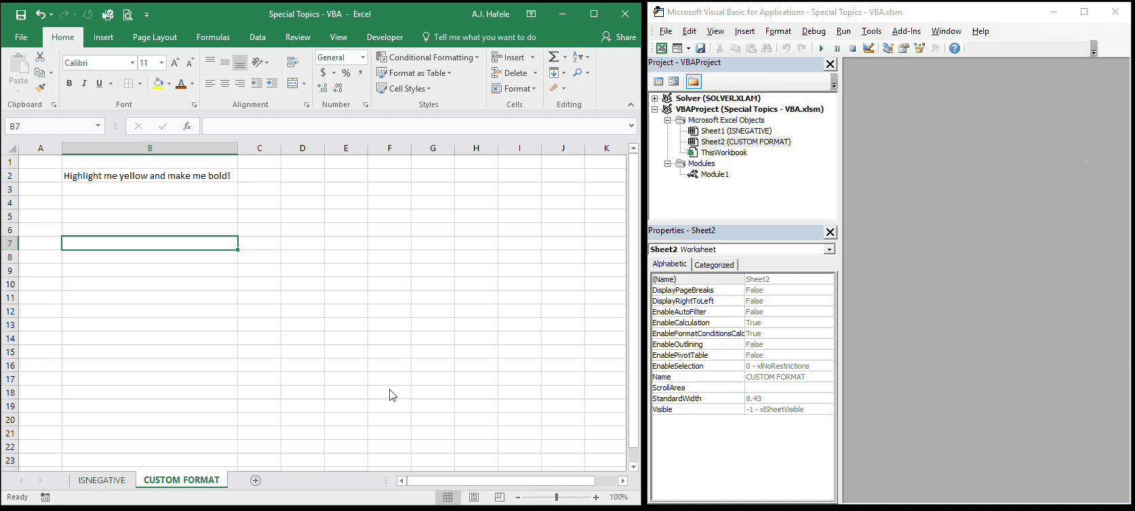Switch to Page Layout view in status bar
Image resolution: width=1135 pixels, height=511 pixels.
[474, 497]
